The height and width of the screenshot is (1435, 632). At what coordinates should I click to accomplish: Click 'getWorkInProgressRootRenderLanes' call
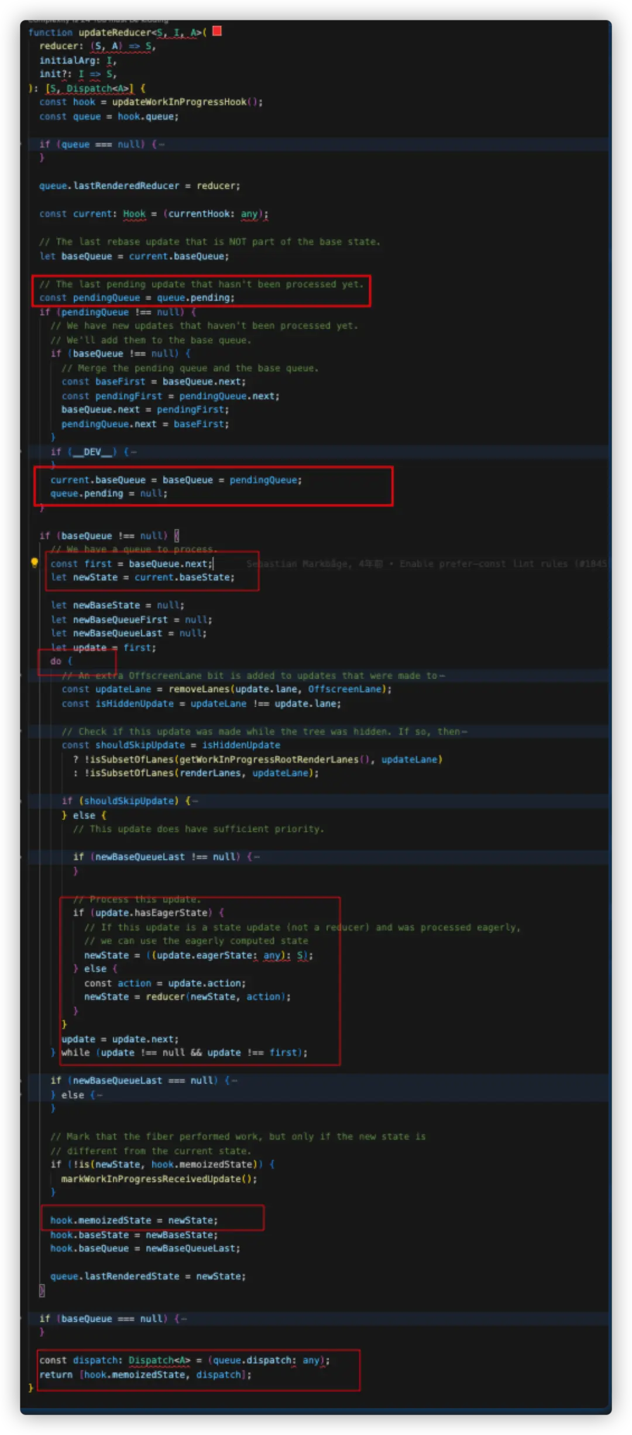tap(269, 760)
